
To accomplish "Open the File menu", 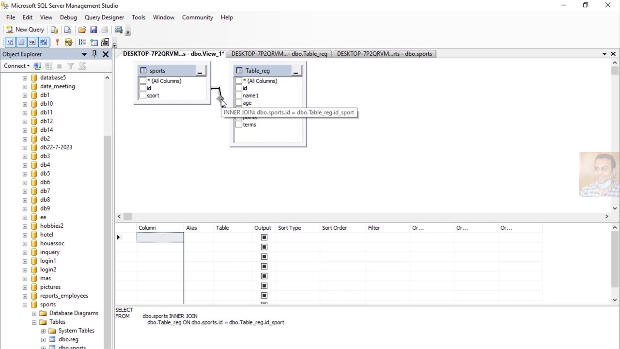I will [x=11, y=17].
